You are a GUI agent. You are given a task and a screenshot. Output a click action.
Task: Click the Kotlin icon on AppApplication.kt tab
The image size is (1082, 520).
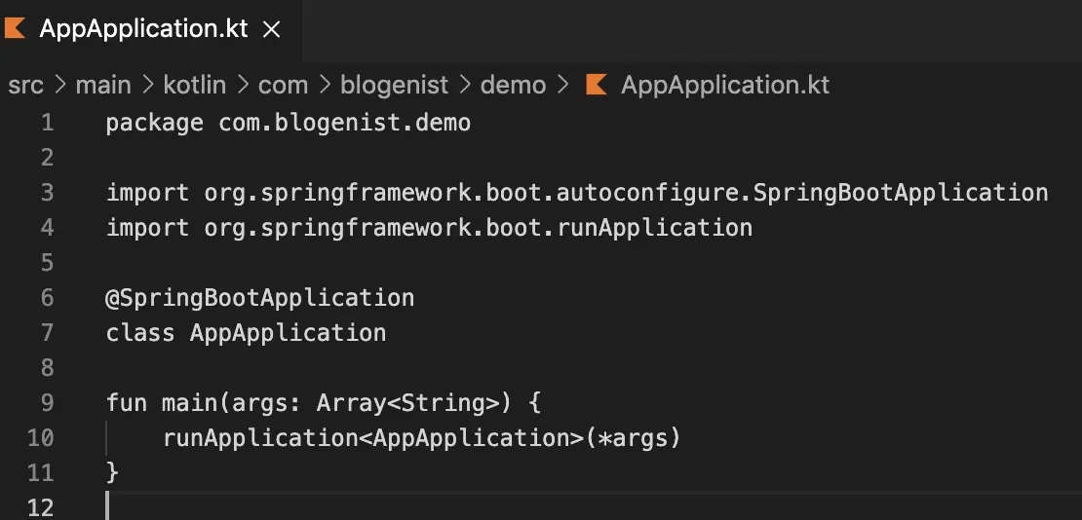[x=16, y=28]
